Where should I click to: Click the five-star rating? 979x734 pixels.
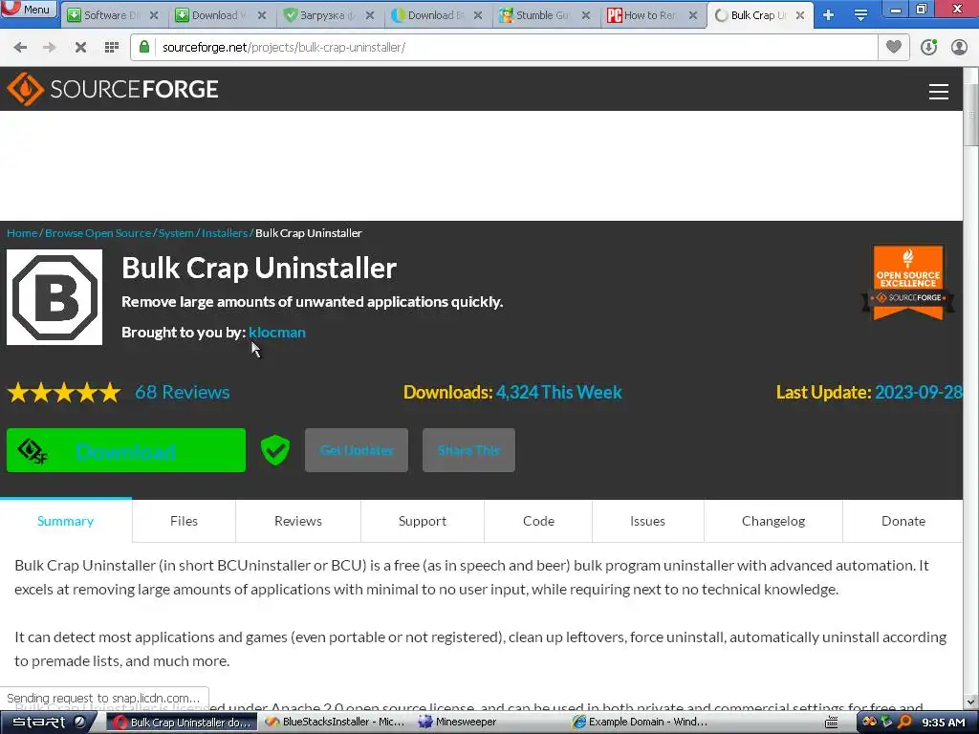64,393
